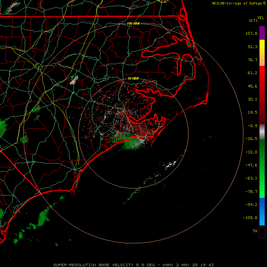Select the 61.2 legend value
267x267 pixels.
[252, 73]
